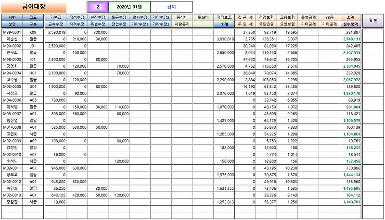
Task: Select the name cell 강감찬
Action: pos(12,202)
